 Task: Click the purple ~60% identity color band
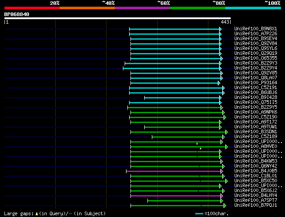tap(142, 8)
